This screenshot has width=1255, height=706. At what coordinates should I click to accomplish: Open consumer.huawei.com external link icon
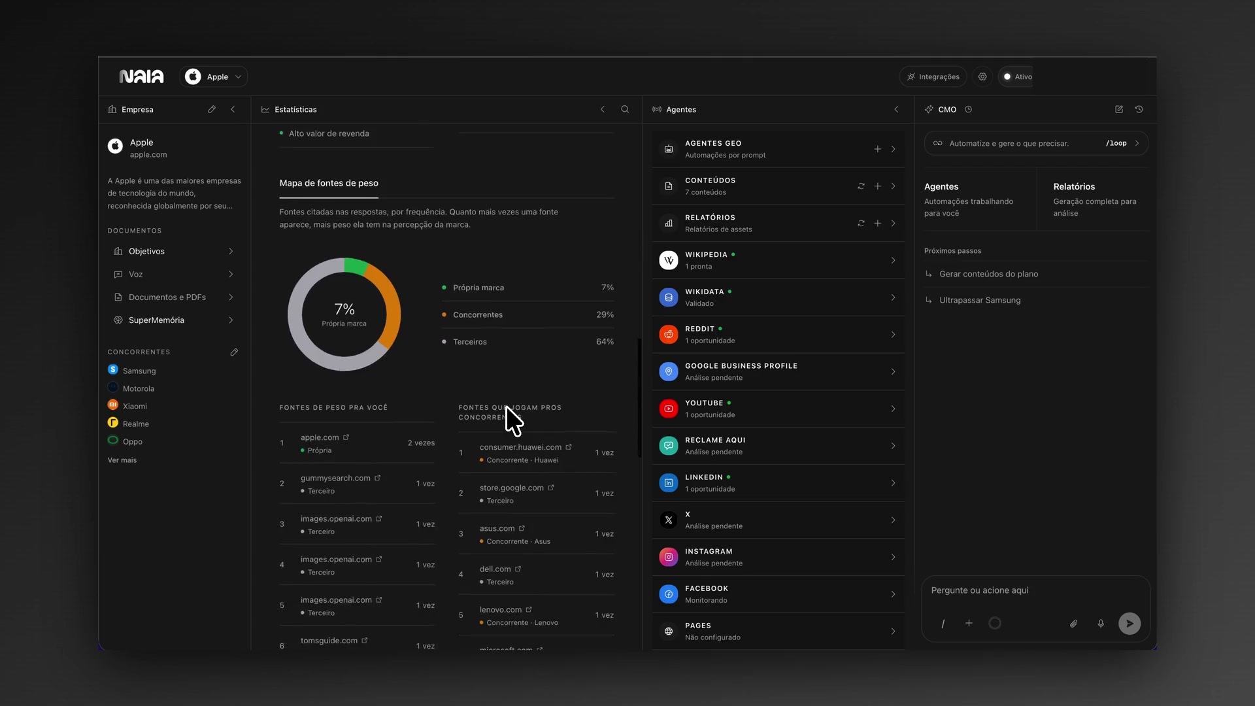click(x=569, y=447)
